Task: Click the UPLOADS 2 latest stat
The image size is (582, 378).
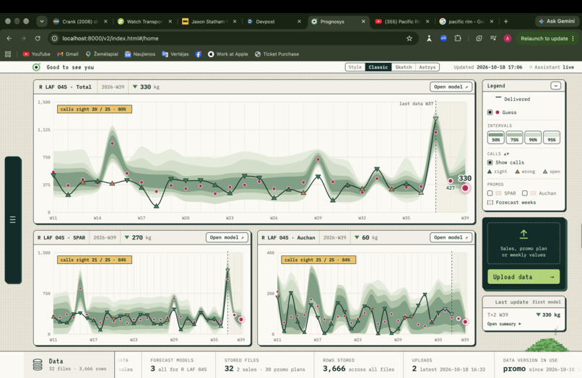Action: coord(448,365)
